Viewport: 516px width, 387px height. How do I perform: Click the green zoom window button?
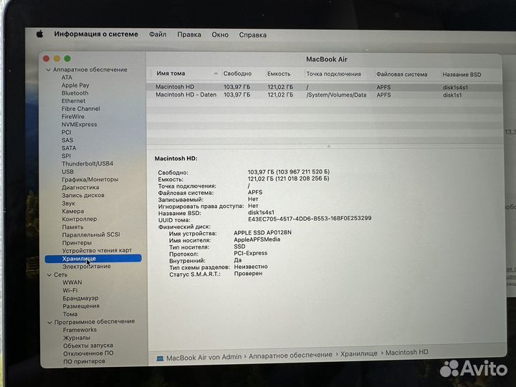tap(67, 59)
